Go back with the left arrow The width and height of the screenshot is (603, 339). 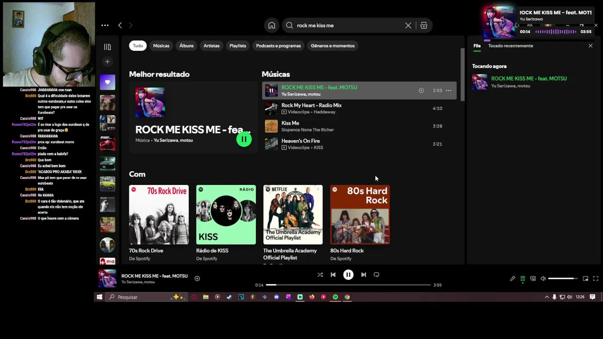120,25
